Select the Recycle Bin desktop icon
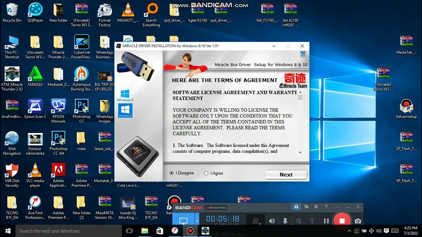 click(x=12, y=13)
